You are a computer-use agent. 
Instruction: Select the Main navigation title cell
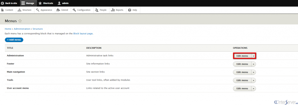coord(16,72)
